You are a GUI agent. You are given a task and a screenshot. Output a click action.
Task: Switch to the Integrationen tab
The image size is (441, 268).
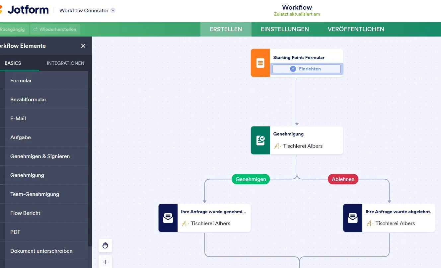[65, 63]
